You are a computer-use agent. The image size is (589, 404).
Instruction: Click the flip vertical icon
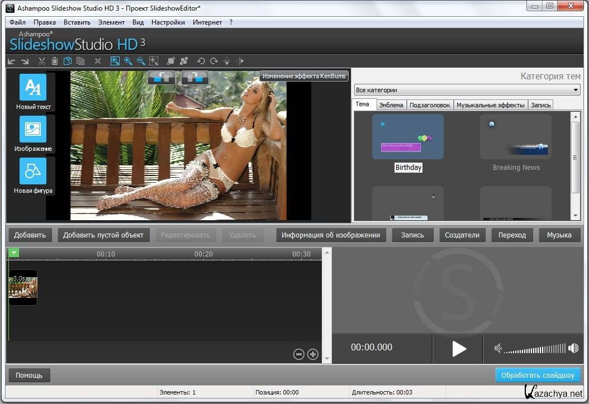pyautogui.click(x=227, y=61)
